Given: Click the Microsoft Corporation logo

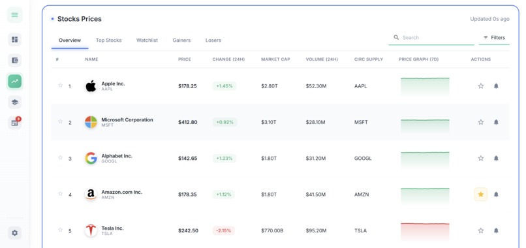Looking at the screenshot, I should point(91,122).
